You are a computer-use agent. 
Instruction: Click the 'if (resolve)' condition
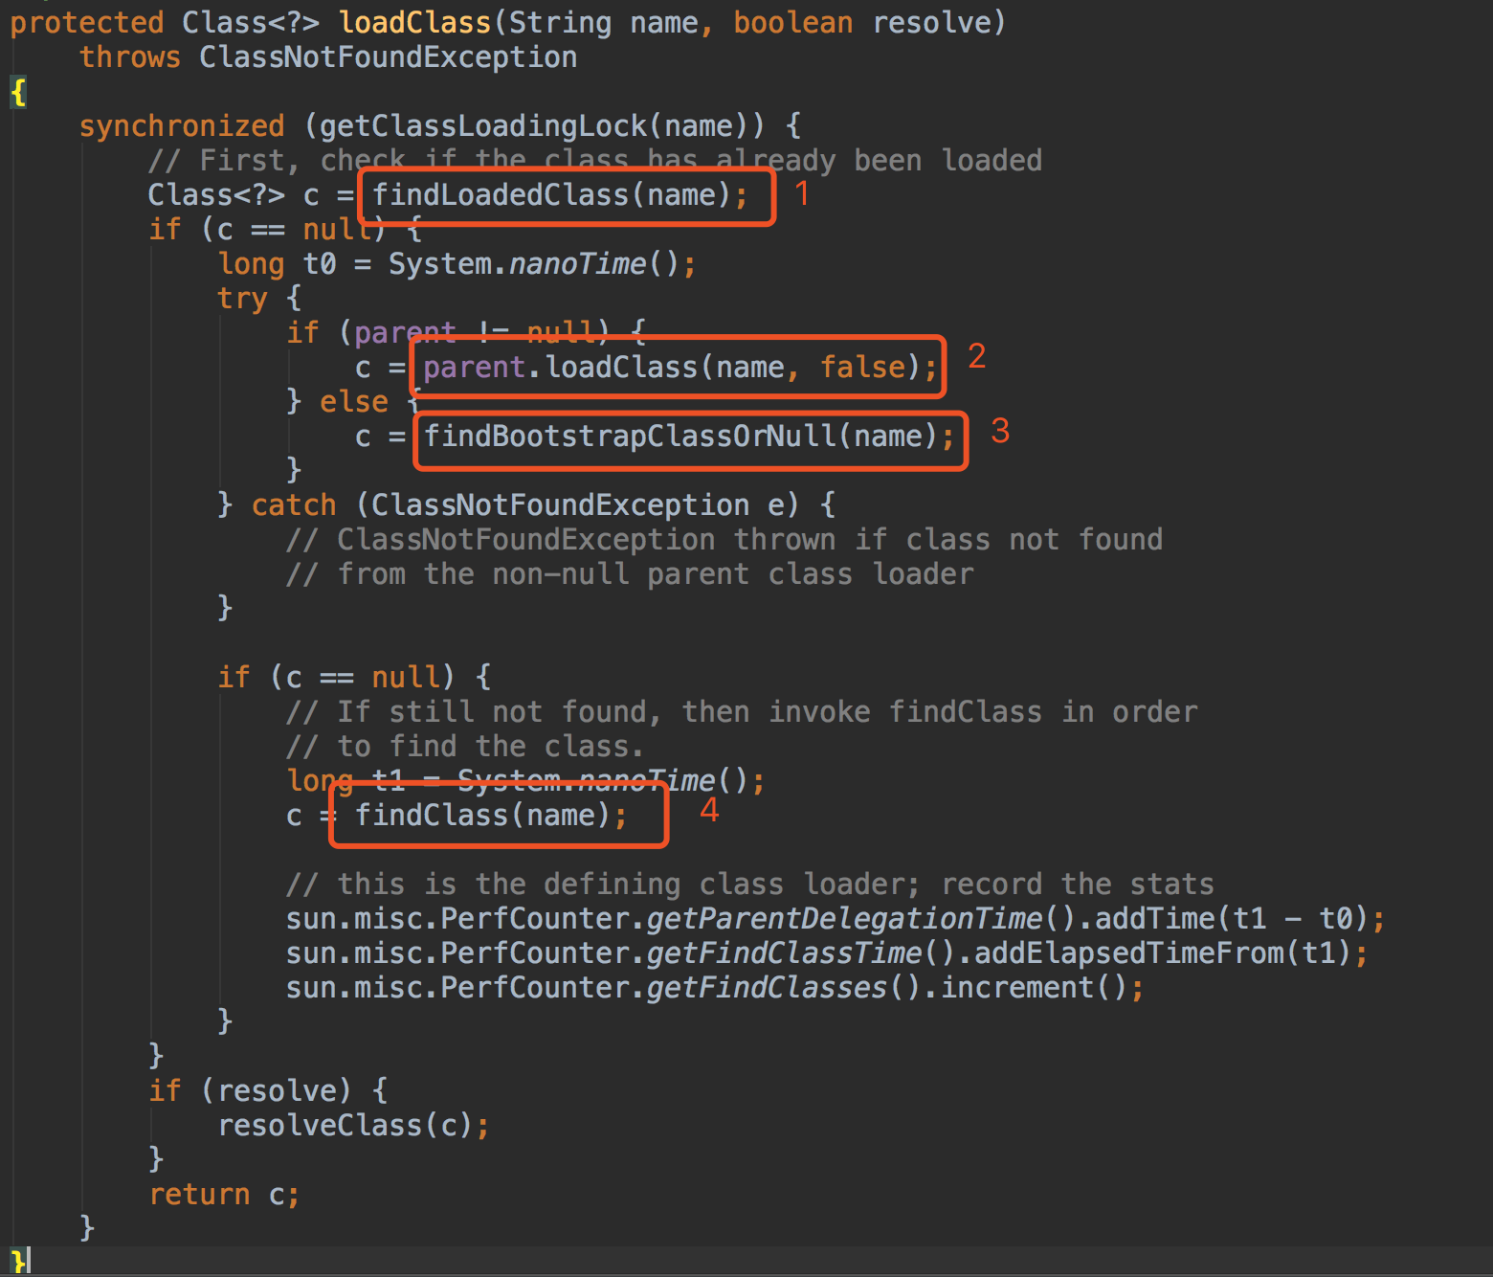click(x=251, y=1090)
